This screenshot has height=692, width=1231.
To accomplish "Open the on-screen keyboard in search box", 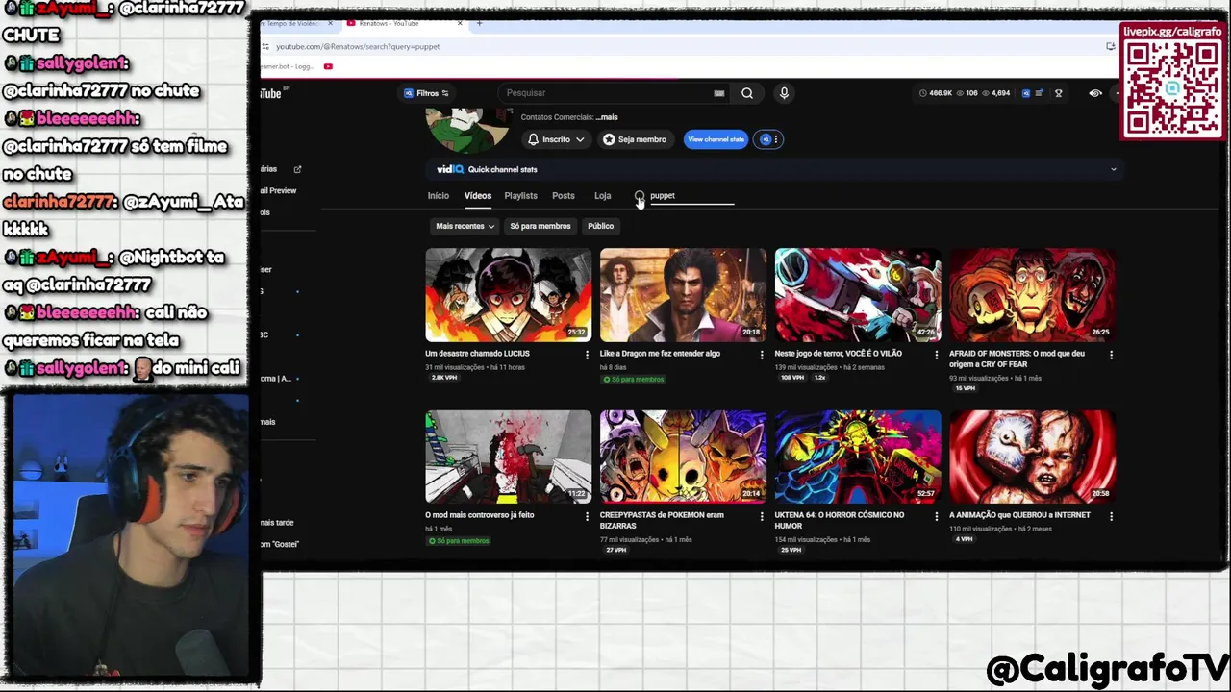I will pyautogui.click(x=718, y=93).
